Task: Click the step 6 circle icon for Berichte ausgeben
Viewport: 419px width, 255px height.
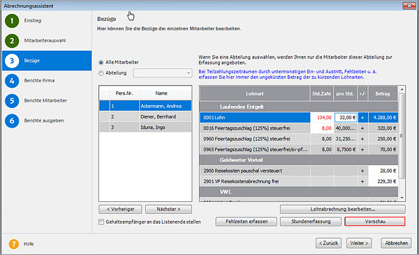Action: tap(12, 121)
